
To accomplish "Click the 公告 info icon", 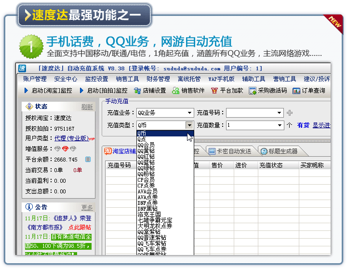I will [29, 207].
